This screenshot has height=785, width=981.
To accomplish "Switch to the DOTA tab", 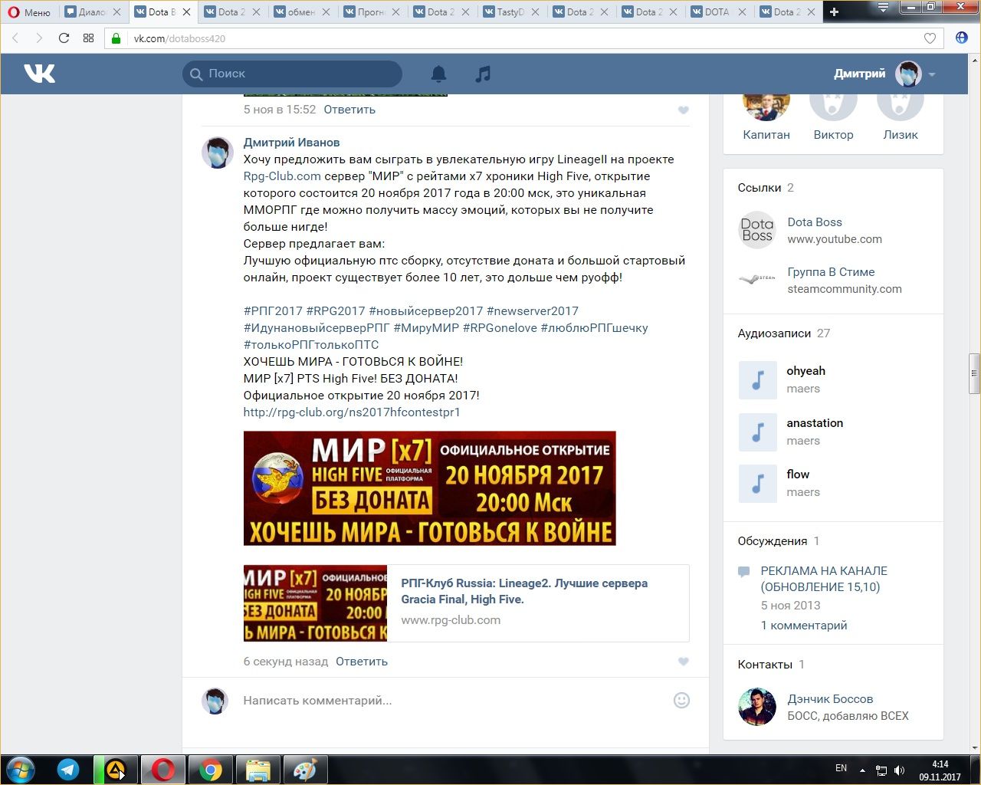I will (x=711, y=11).
